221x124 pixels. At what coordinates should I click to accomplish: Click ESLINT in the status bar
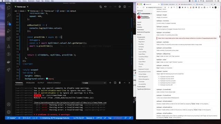point(118,118)
